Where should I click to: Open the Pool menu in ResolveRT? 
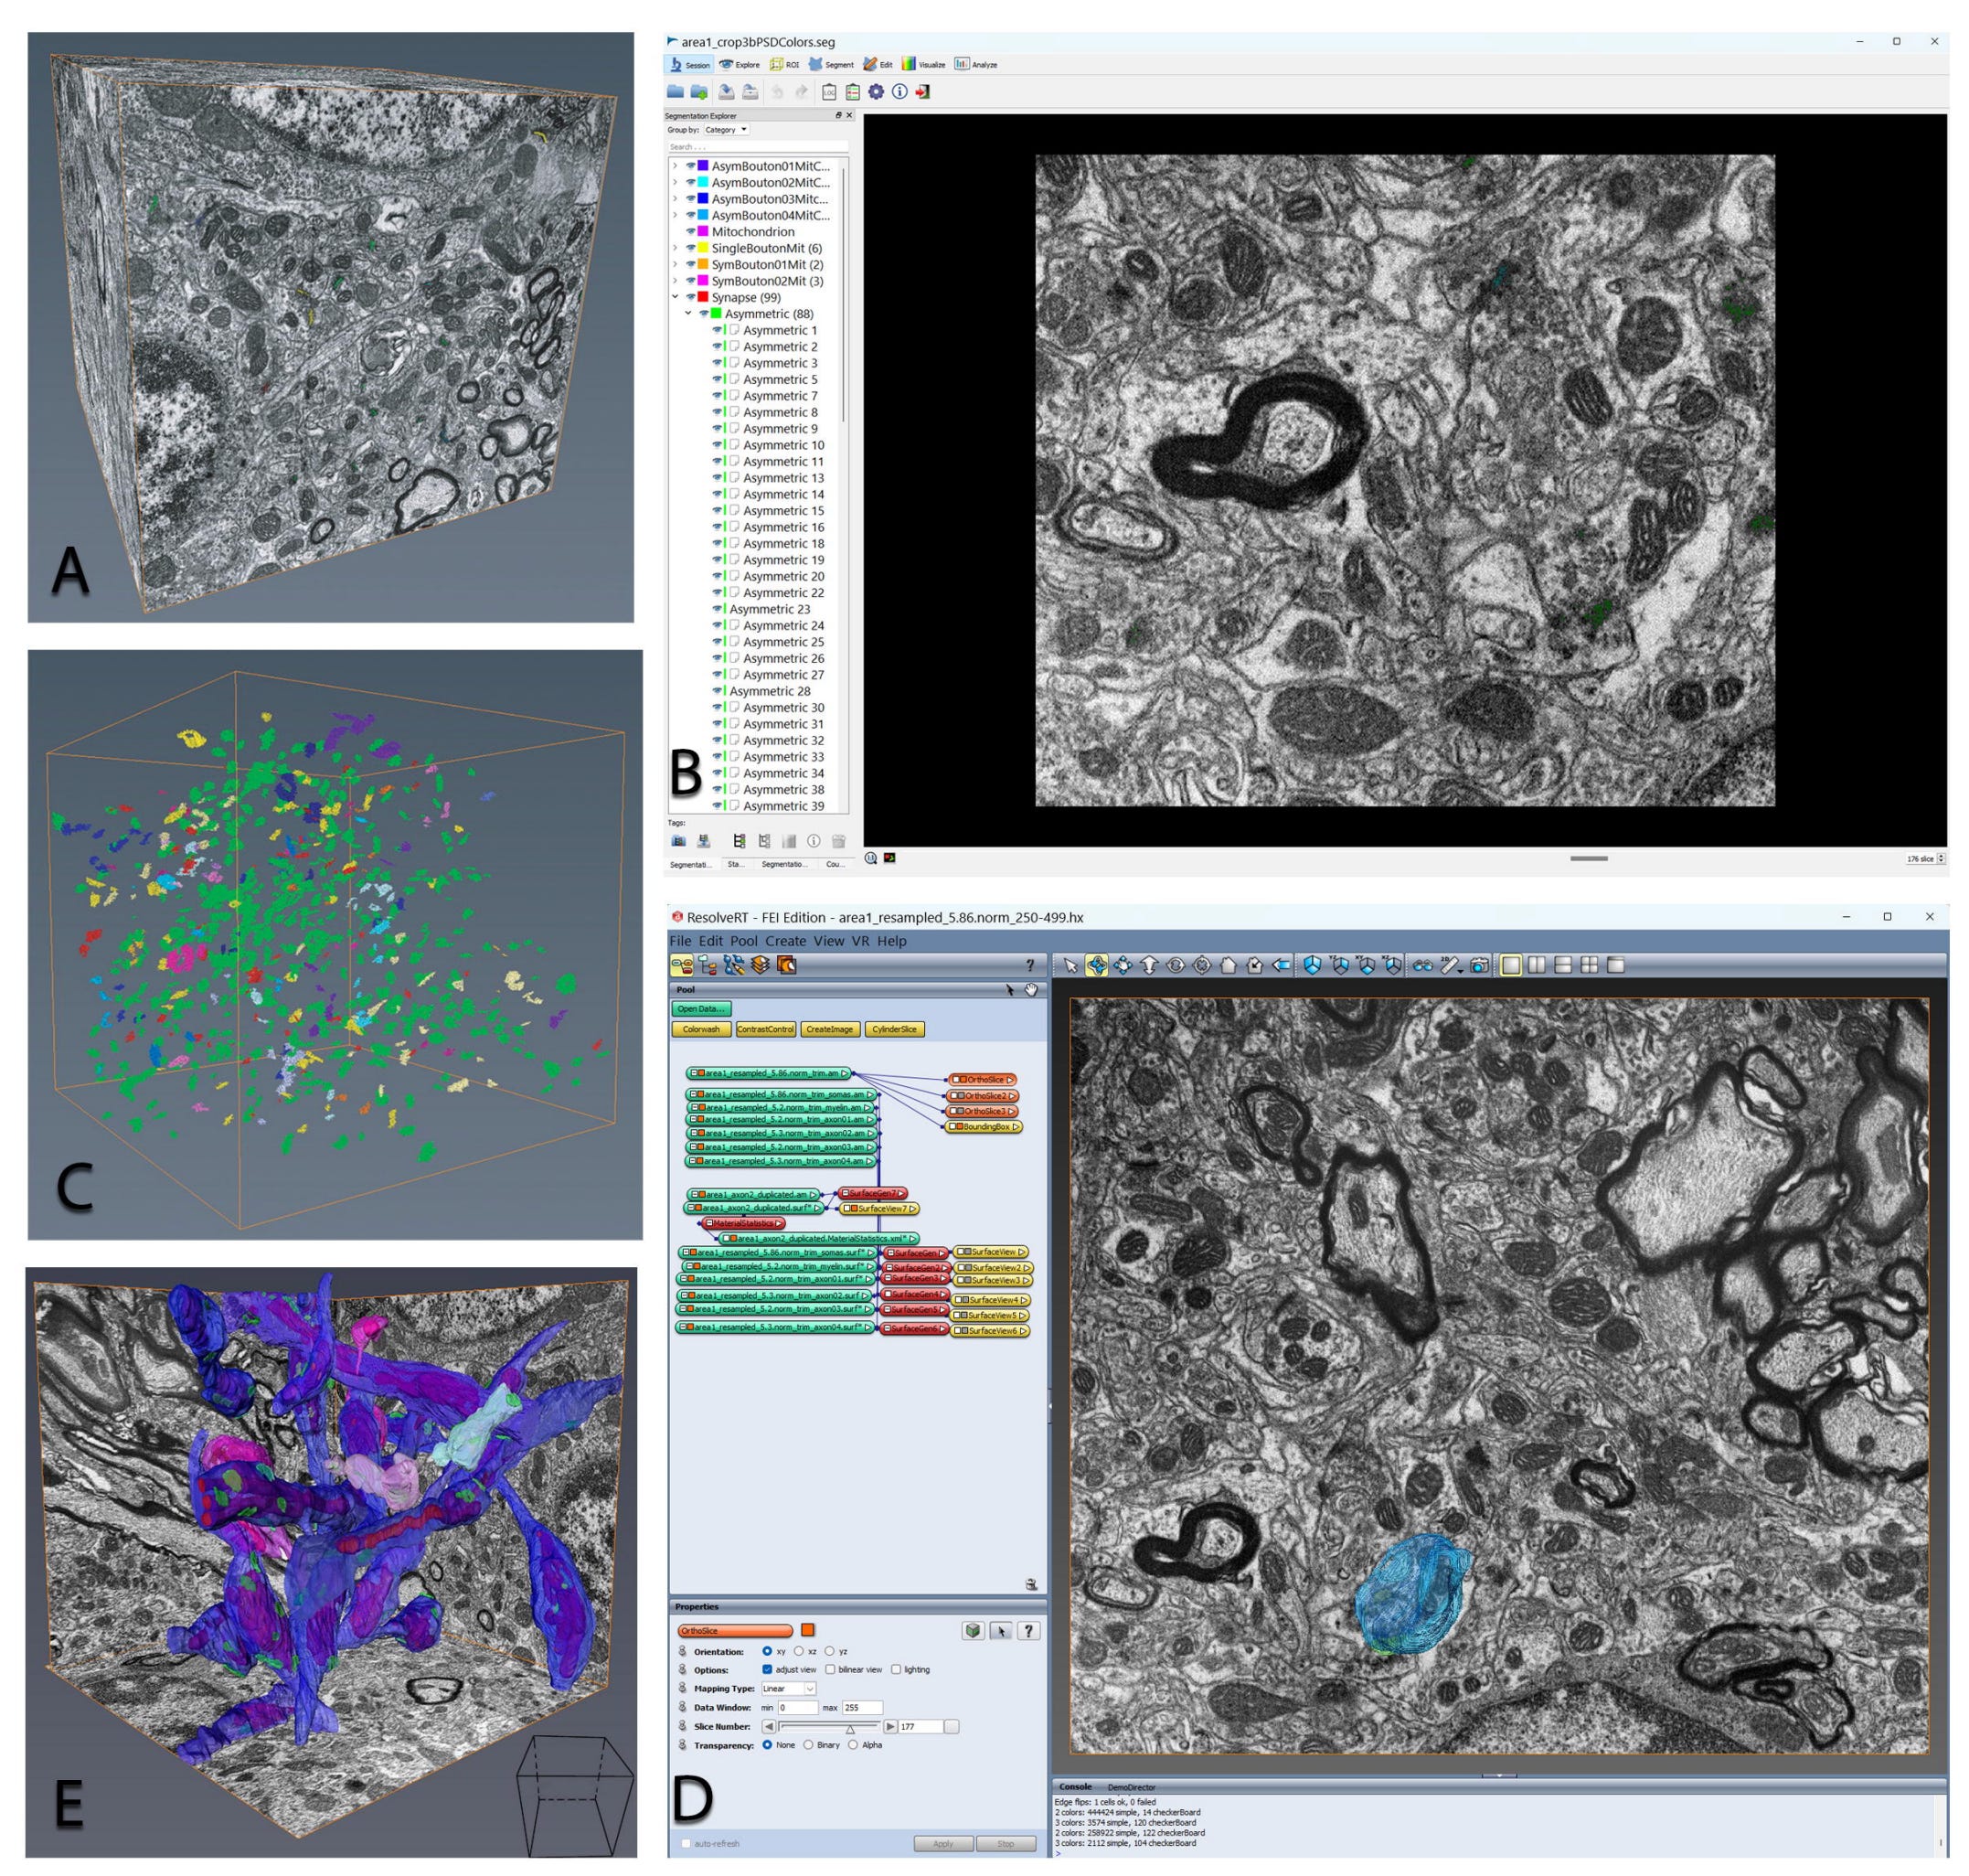(x=743, y=941)
